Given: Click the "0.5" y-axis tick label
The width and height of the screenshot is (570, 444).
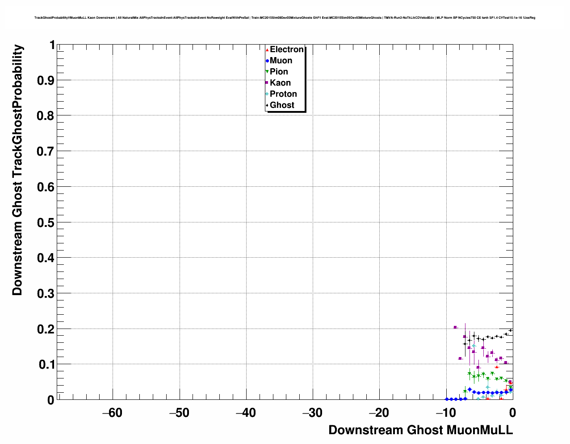Looking at the screenshot, I should pyautogui.click(x=46, y=222).
